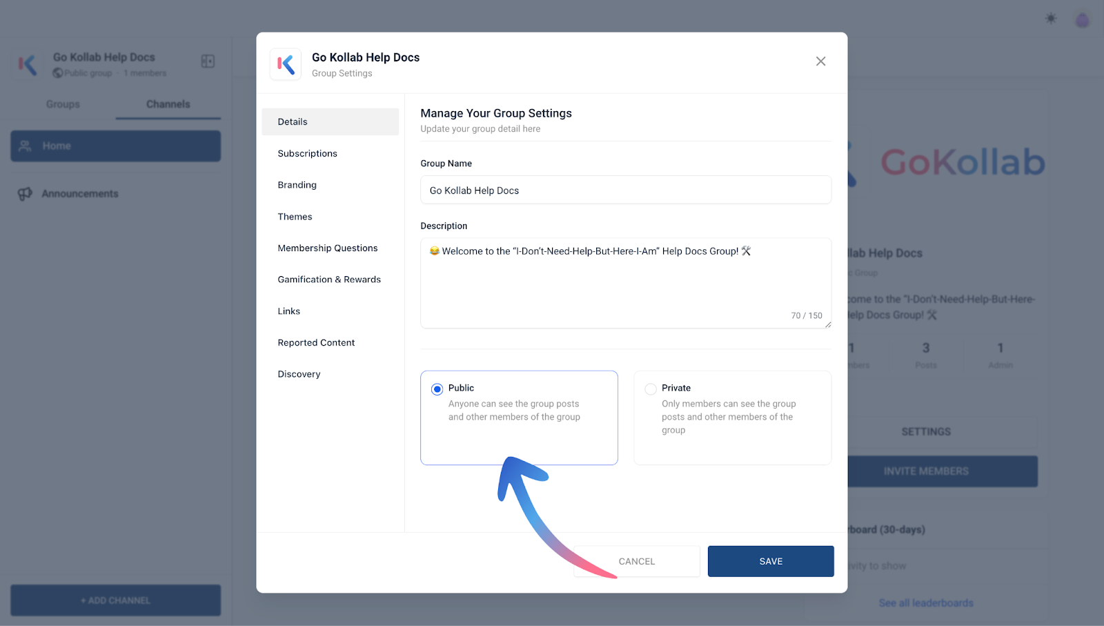Click the 'Group Settings' subtitle in header
Viewport: 1104px width, 626px height.
click(342, 73)
